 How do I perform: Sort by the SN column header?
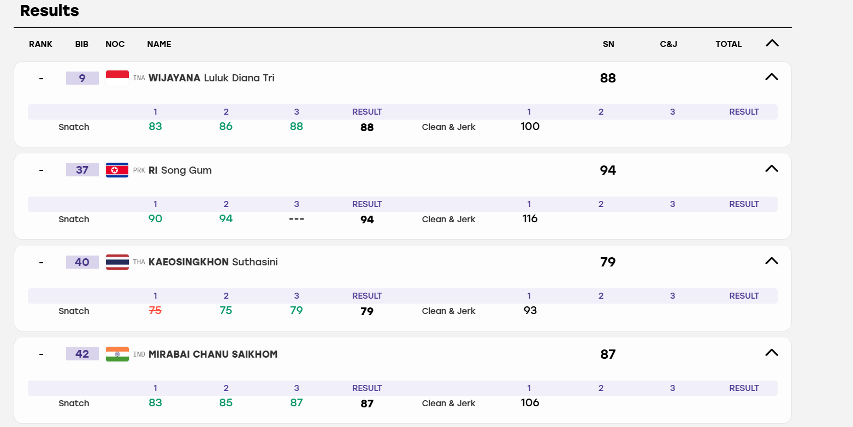point(608,44)
